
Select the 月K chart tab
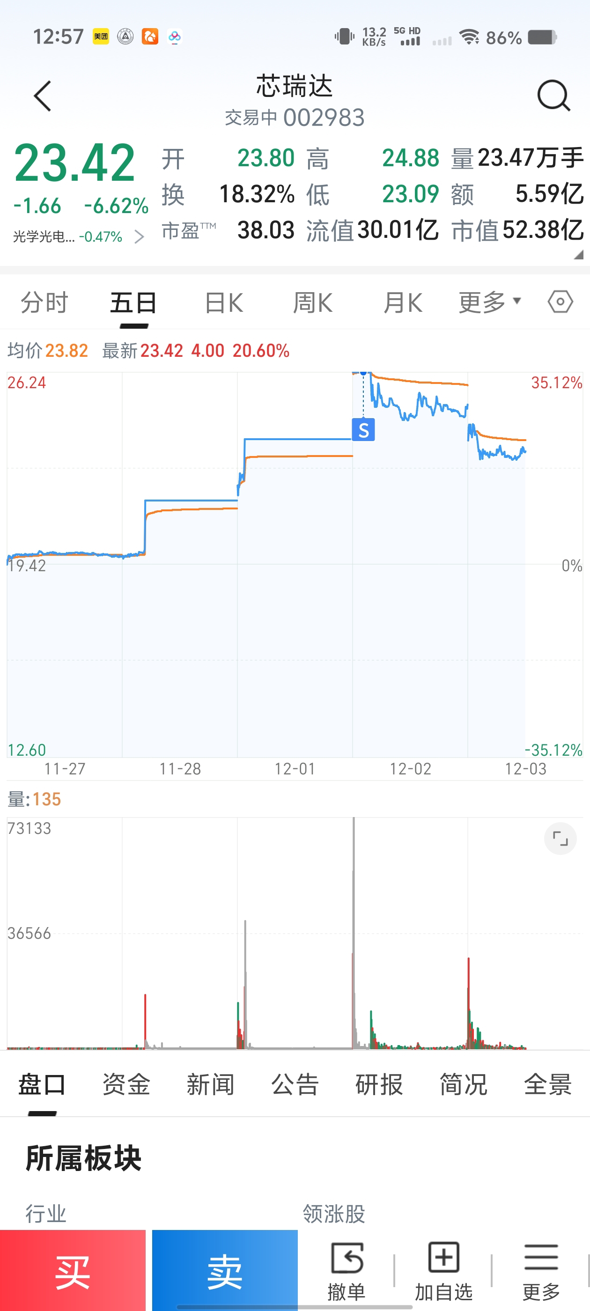pos(402,303)
